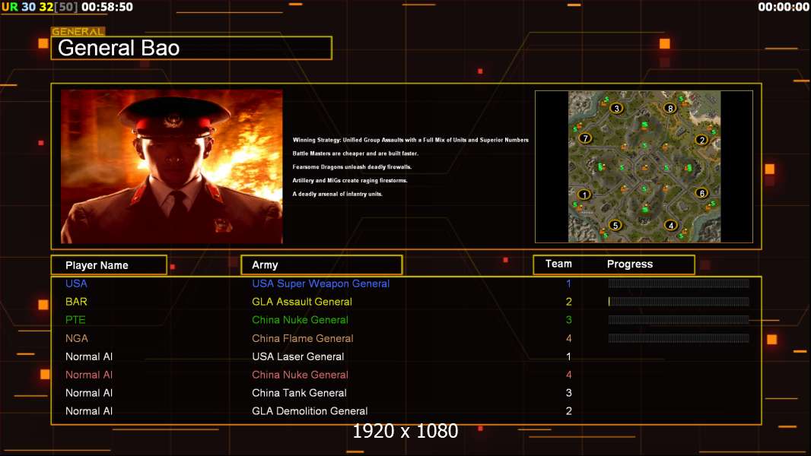This screenshot has width=811, height=456.
Task: Click the General Bao portrait image
Action: coord(171,166)
